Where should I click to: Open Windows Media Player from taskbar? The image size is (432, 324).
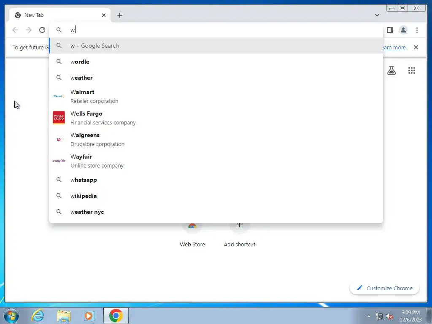pos(89,316)
